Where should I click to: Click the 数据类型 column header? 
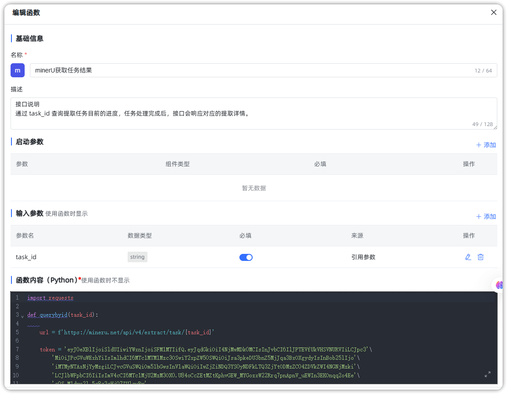pos(140,235)
